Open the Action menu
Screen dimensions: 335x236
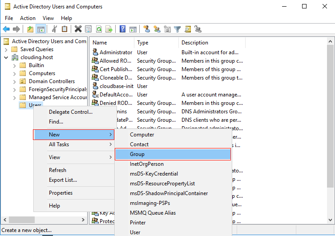[28, 18]
